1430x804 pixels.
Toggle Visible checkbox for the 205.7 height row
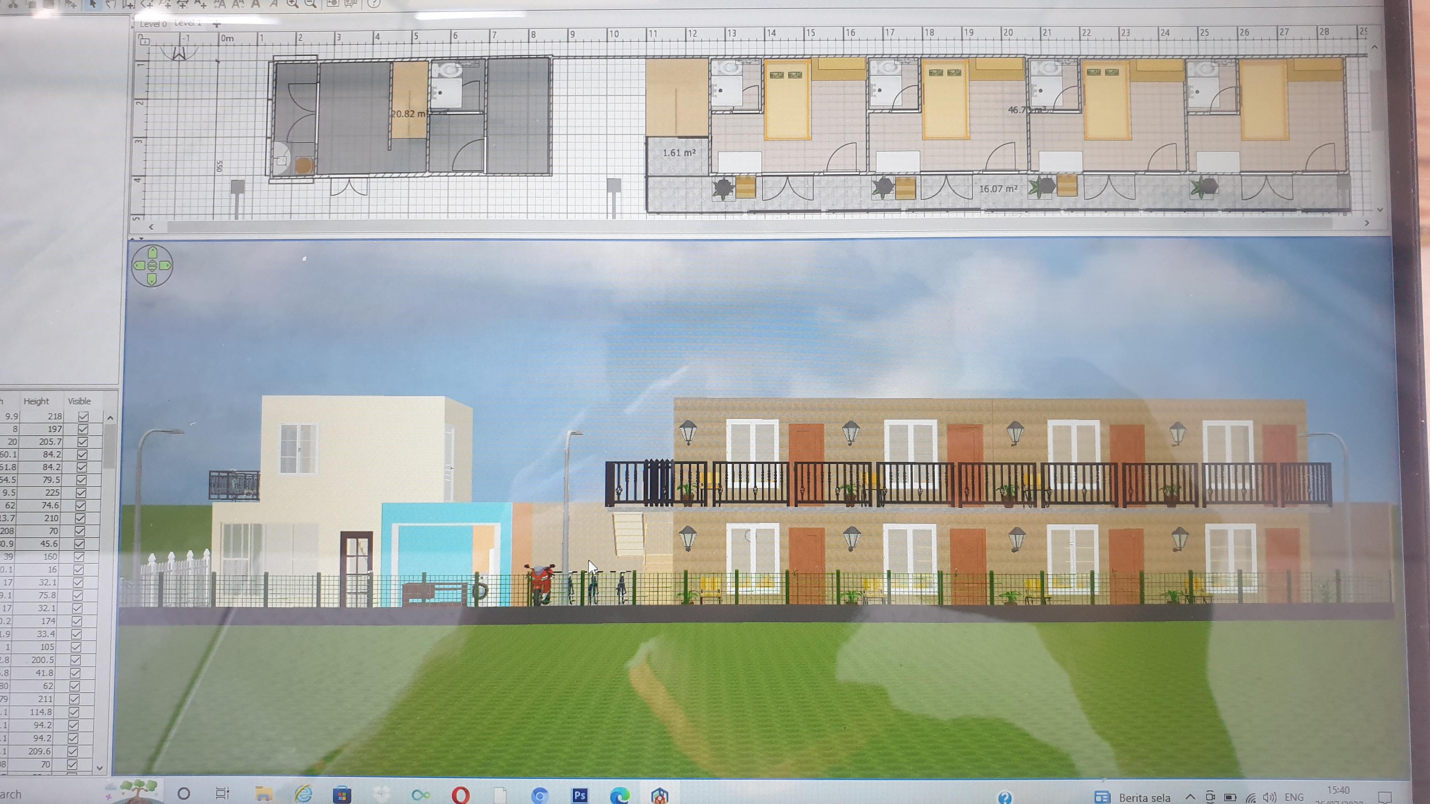click(x=83, y=442)
